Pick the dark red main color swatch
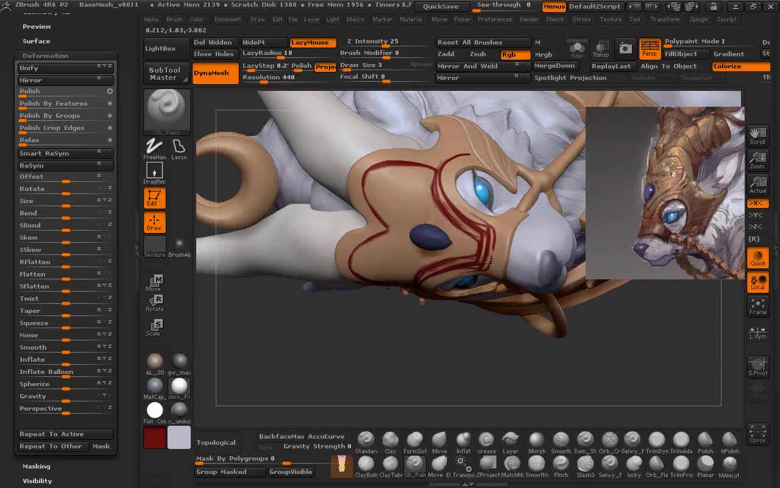 (x=154, y=438)
